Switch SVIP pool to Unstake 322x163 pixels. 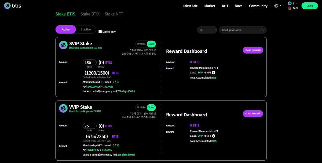pos(141,44)
